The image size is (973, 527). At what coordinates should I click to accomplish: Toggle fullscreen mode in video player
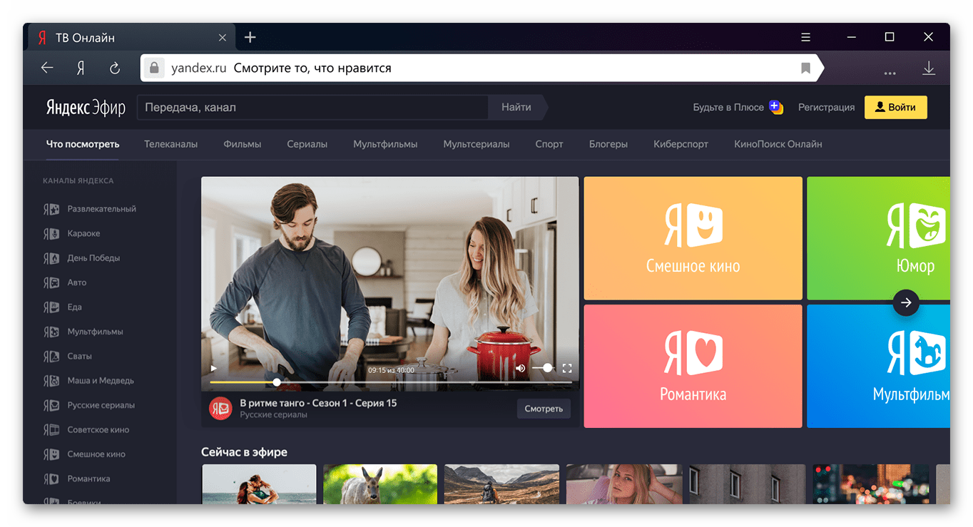tap(567, 369)
